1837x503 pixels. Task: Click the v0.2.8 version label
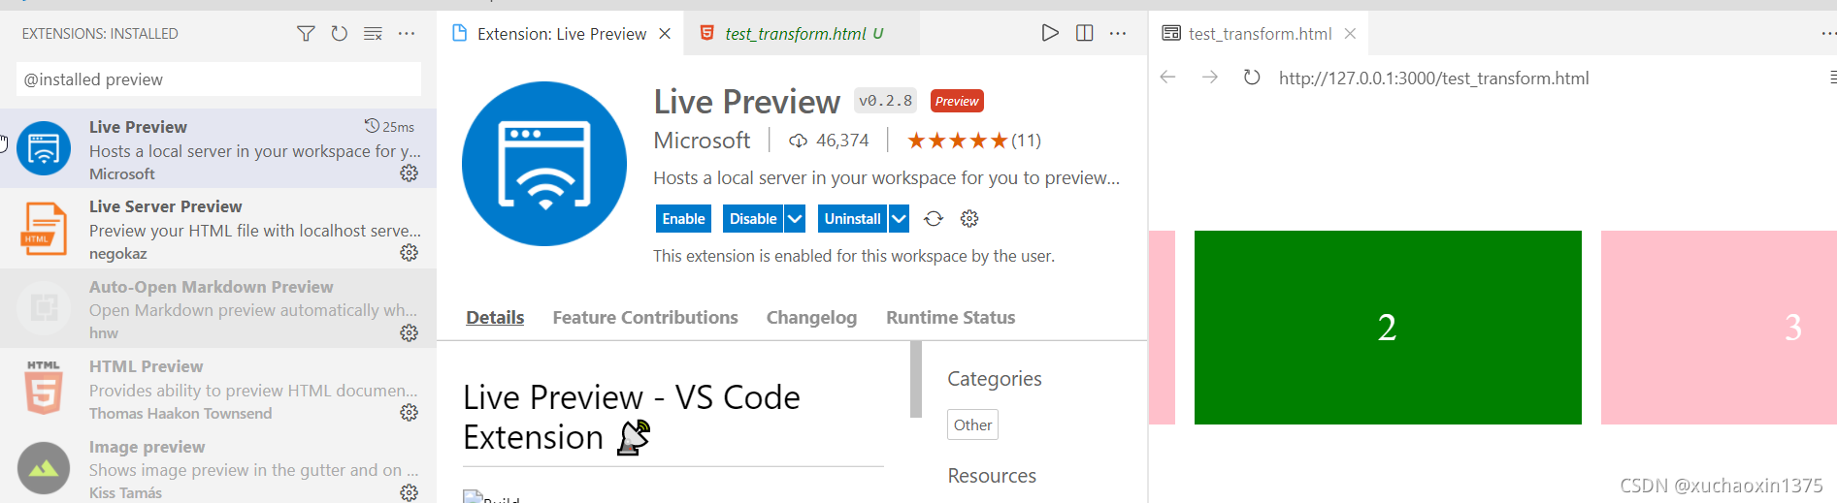coord(885,101)
